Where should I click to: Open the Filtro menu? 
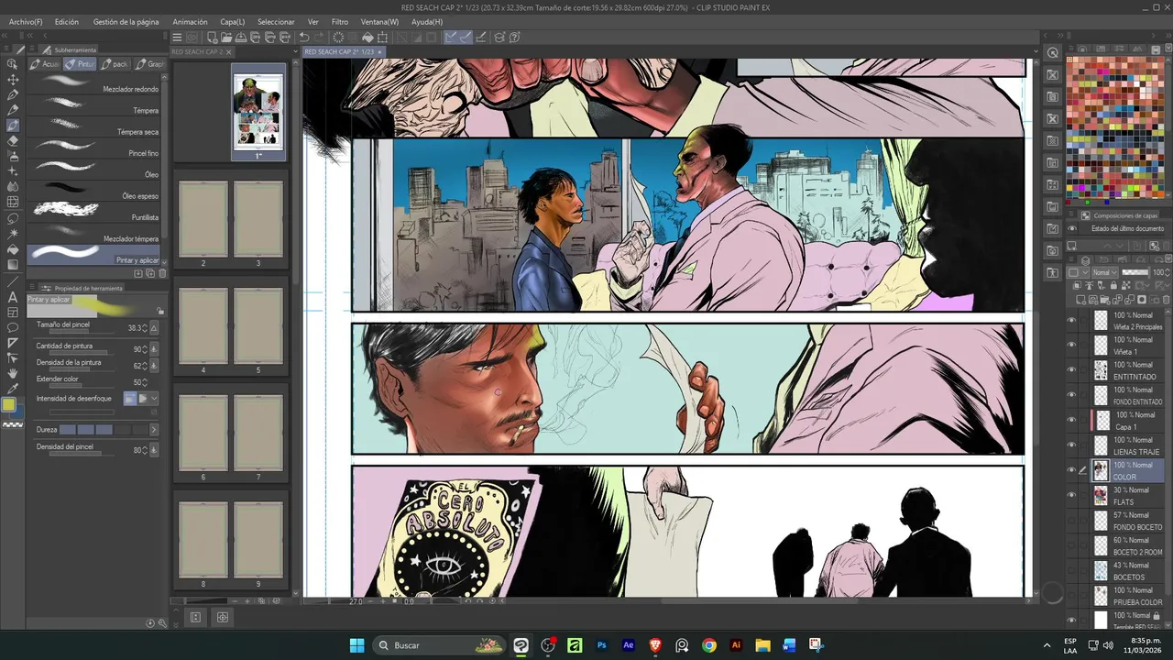coord(340,21)
